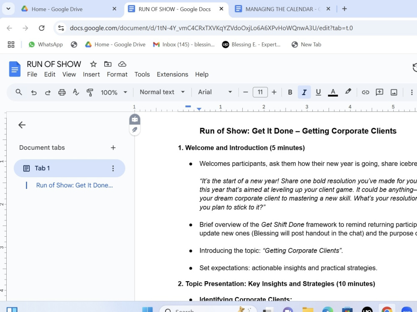This screenshot has height=312, width=417.
Task: Insert a link with the link icon
Action: 365,92
